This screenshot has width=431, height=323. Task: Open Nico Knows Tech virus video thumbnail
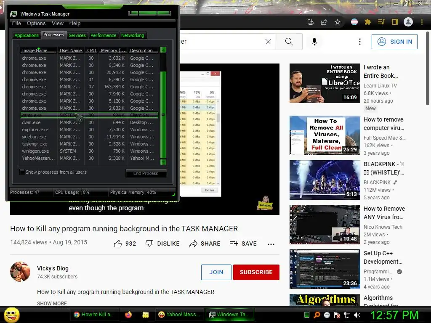pos(325,225)
